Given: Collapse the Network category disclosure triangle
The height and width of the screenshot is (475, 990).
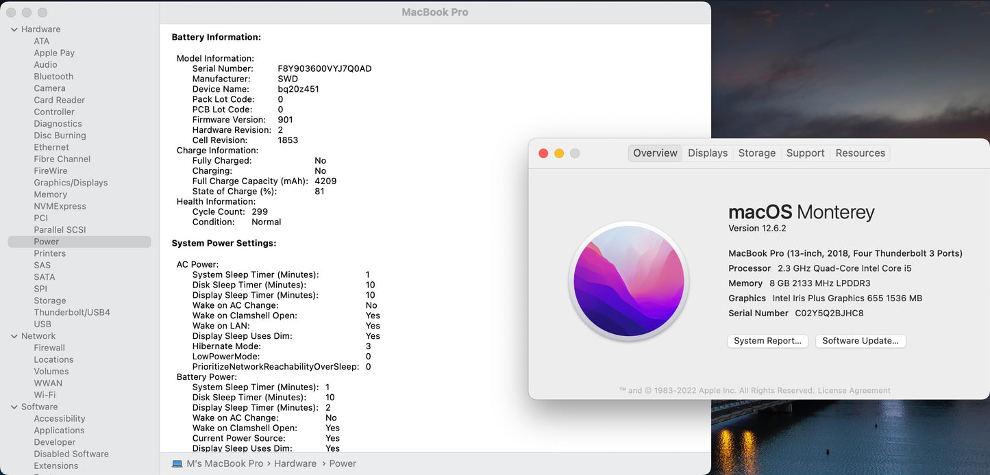Looking at the screenshot, I should pos(14,336).
